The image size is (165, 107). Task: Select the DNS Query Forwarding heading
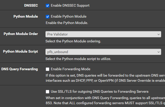[20, 69]
